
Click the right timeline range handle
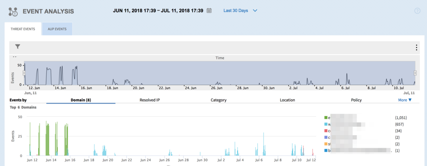415,73
